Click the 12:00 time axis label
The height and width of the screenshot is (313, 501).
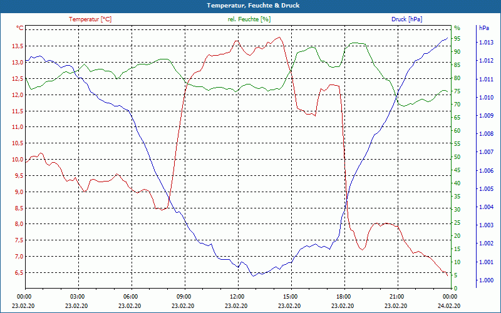(x=237, y=296)
